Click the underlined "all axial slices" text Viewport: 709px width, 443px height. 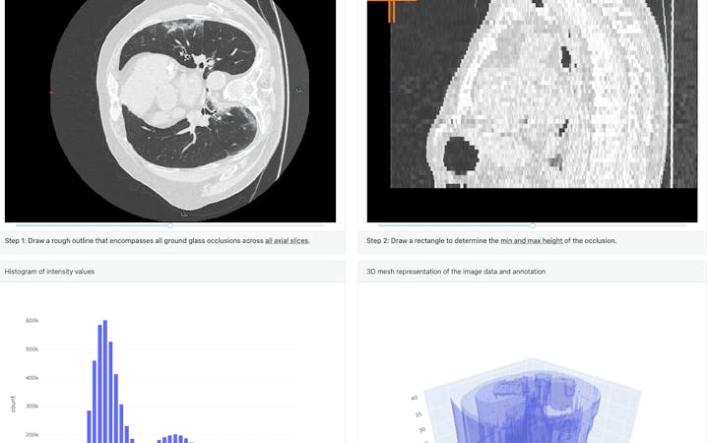287,241
